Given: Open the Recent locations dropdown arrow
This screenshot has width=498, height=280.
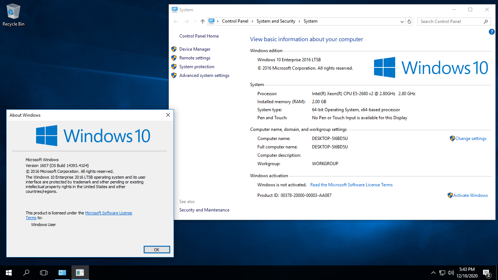Looking at the screenshot, I should point(195,22).
